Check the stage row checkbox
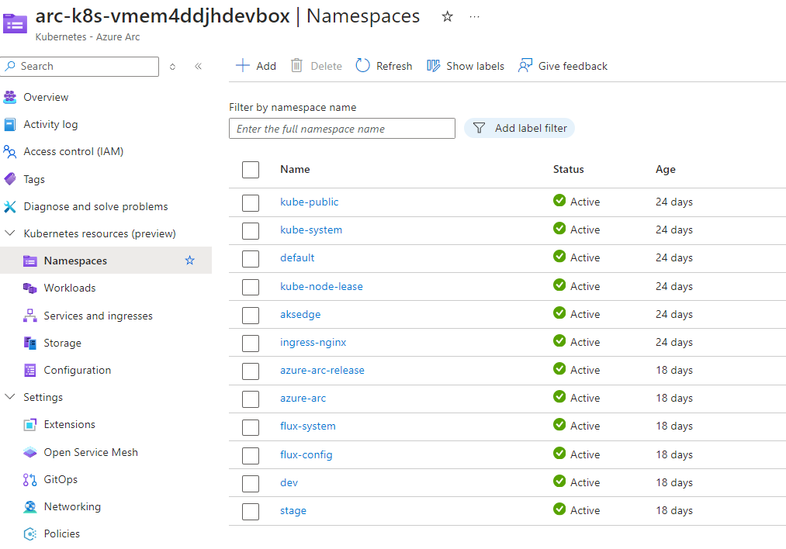 click(x=251, y=512)
